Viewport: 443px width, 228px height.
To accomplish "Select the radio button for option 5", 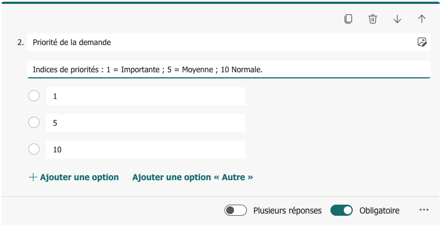I will click(x=34, y=122).
